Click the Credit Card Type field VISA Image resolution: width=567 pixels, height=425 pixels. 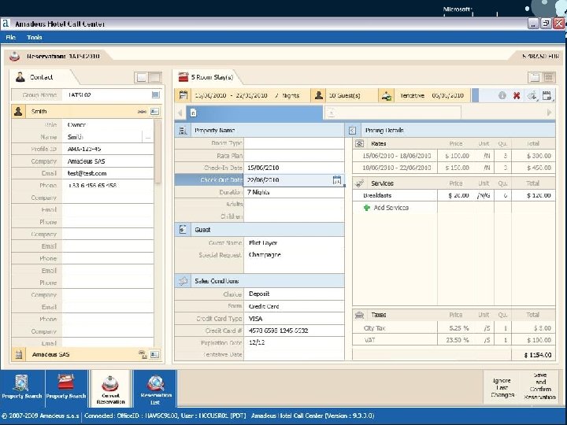point(294,319)
